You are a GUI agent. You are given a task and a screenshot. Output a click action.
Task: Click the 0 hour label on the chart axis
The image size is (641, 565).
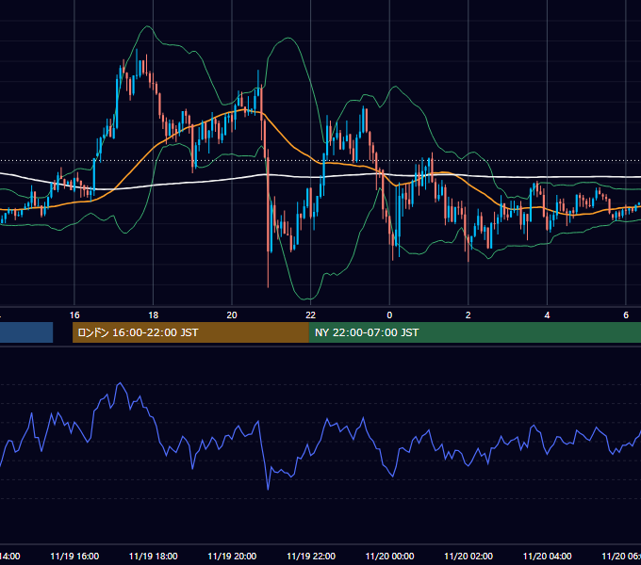[389, 315]
